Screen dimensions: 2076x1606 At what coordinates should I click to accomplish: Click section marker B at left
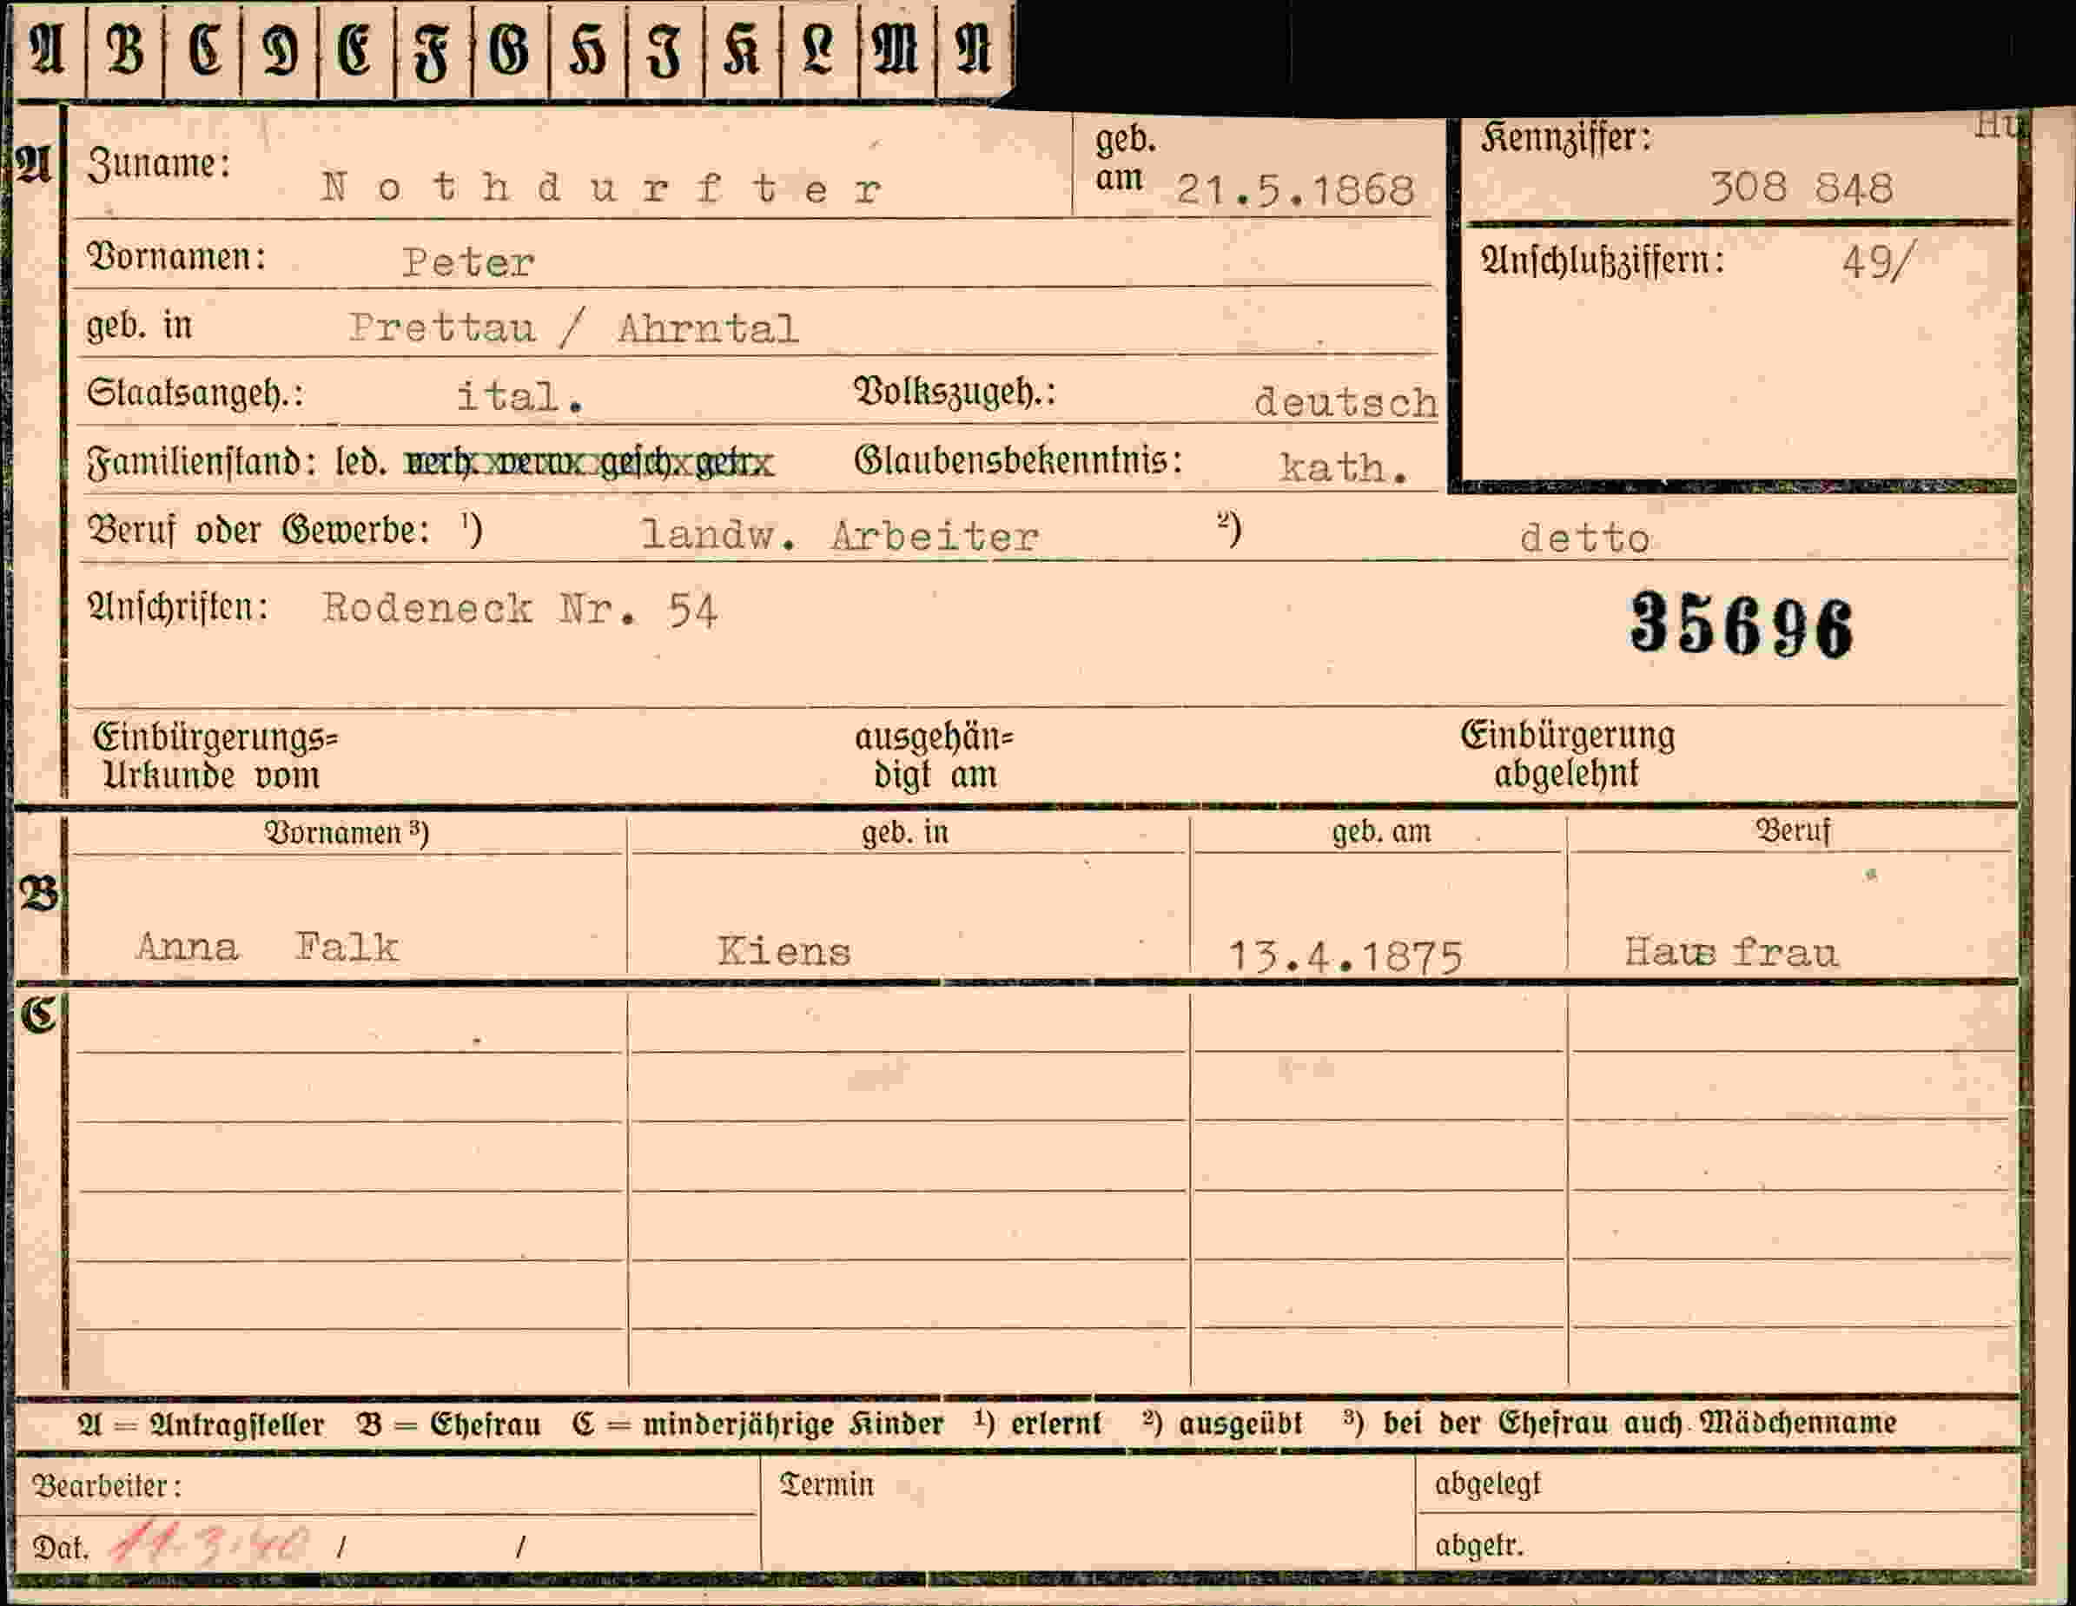pos(39,895)
